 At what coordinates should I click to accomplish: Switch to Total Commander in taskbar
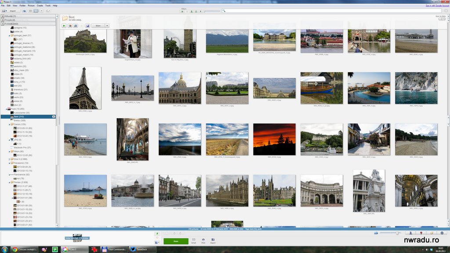click(114, 249)
